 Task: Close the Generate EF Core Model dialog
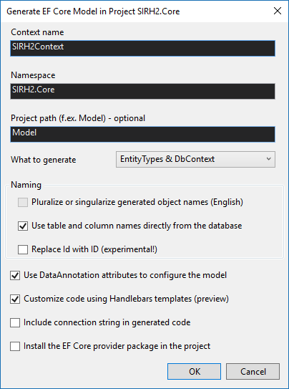(278, 11)
